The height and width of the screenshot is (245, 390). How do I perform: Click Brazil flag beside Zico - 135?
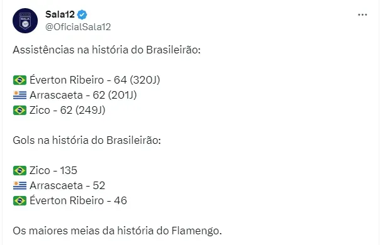coord(19,170)
